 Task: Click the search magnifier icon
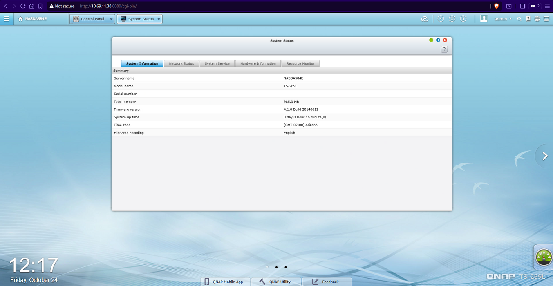pyautogui.click(x=519, y=19)
